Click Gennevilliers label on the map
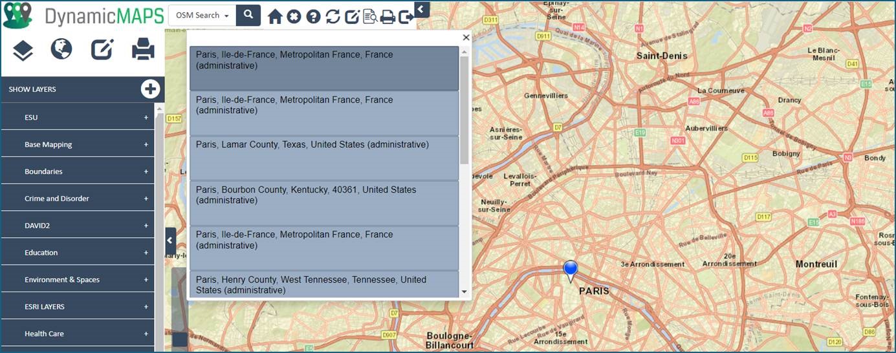896x353 pixels. 545,95
